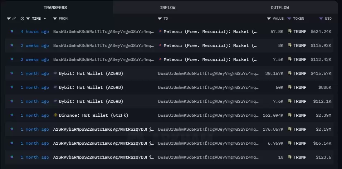Click the TRUMP token icon in the $123.6 row

(290, 157)
